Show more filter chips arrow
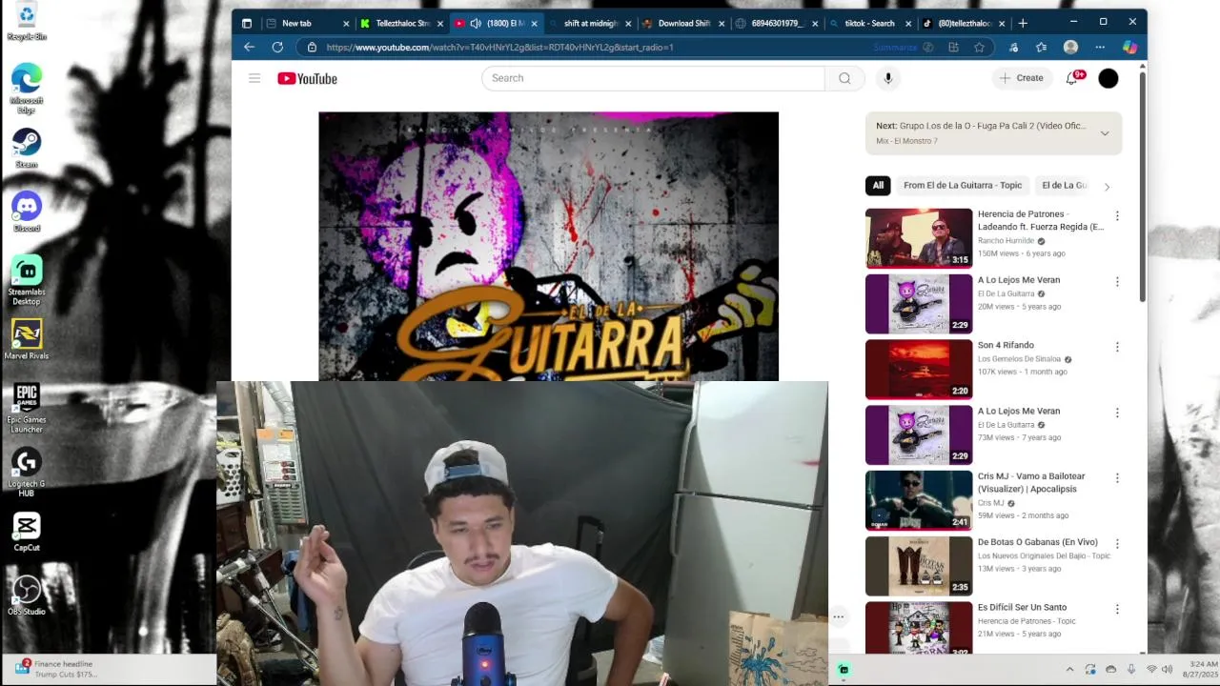The height and width of the screenshot is (686, 1220). coord(1107,187)
